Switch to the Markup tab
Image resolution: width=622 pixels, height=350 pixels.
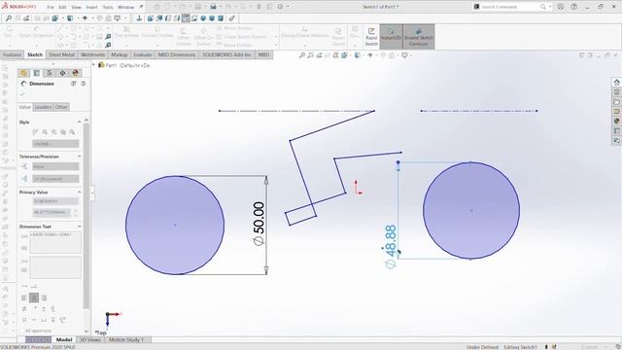point(119,54)
